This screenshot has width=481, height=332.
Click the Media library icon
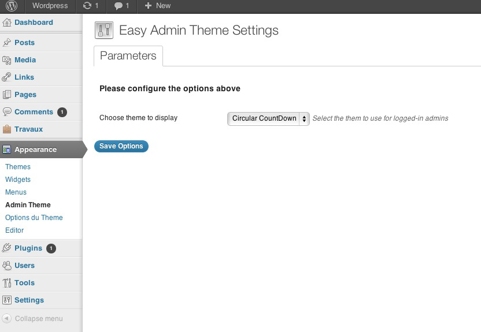pos(7,60)
